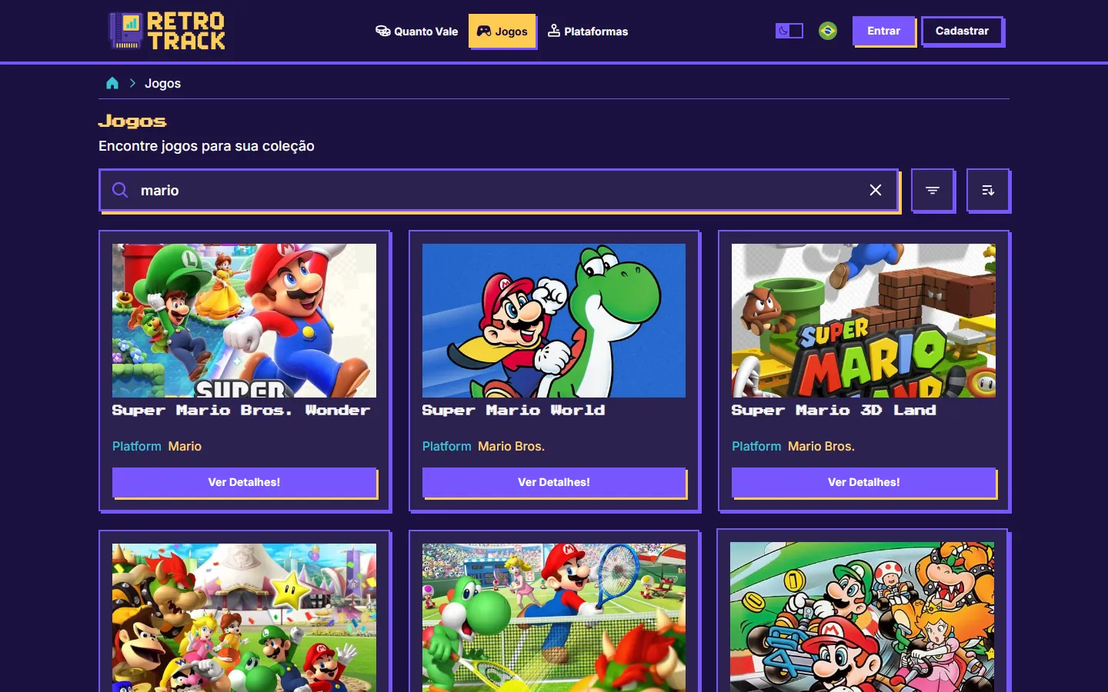Open Super Mario Bros. Wonder cover image
Screen dimensions: 1108x692
point(244,321)
